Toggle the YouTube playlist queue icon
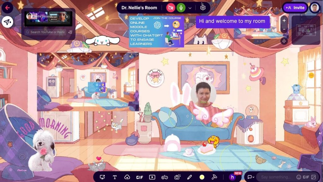The width and height of the screenshot is (323, 182). [70, 32]
